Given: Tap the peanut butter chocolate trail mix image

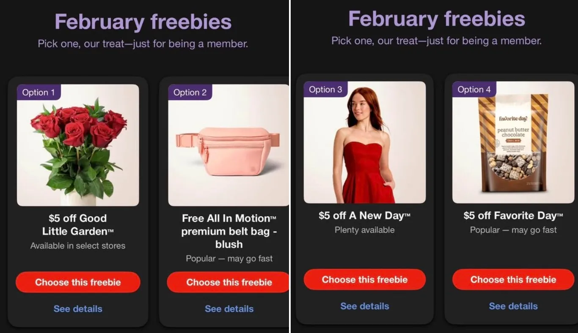Looking at the screenshot, I should (513, 142).
